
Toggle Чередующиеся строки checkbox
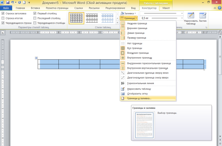[3, 23]
